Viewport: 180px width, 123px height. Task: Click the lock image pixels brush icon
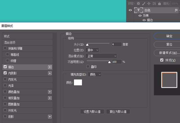click(x=143, y=4)
